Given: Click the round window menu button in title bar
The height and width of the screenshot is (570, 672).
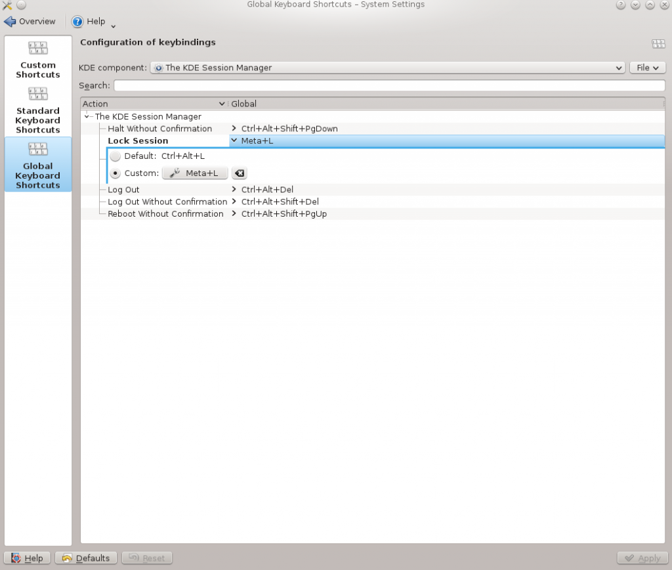Looking at the screenshot, I should 22,5.
